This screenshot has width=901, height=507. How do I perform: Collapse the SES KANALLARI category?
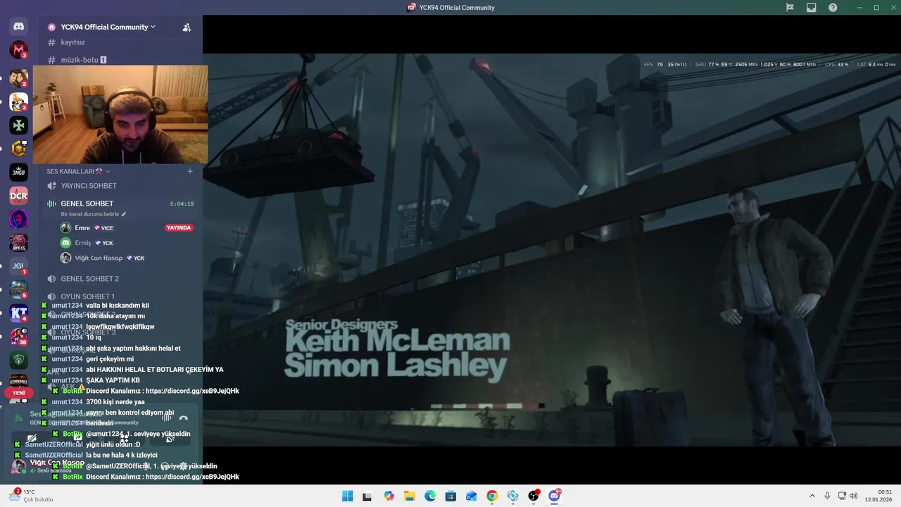click(x=78, y=171)
